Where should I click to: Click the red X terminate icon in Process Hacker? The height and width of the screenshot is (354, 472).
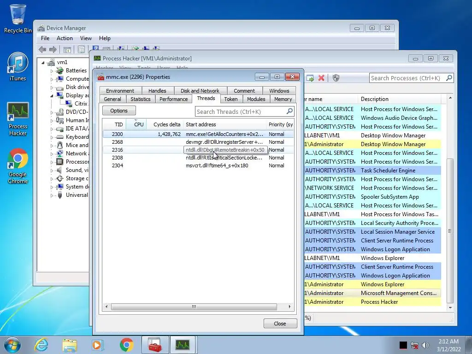[x=321, y=78]
